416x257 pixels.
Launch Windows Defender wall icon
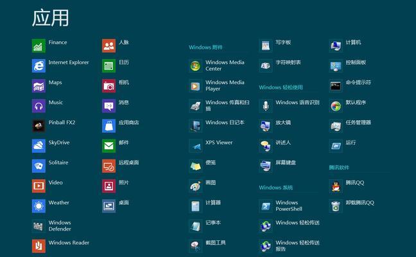39,226
